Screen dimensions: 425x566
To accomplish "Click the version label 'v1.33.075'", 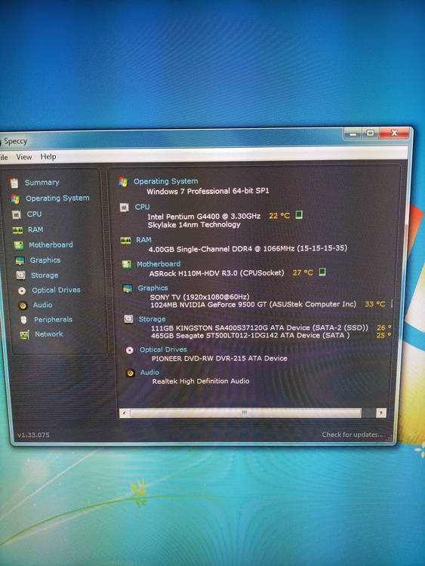I will coord(33,435).
